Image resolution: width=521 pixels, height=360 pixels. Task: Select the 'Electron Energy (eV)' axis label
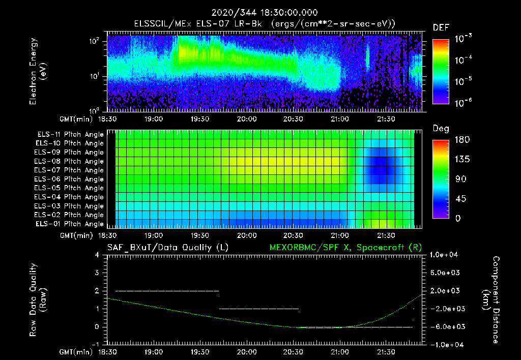[38, 71]
